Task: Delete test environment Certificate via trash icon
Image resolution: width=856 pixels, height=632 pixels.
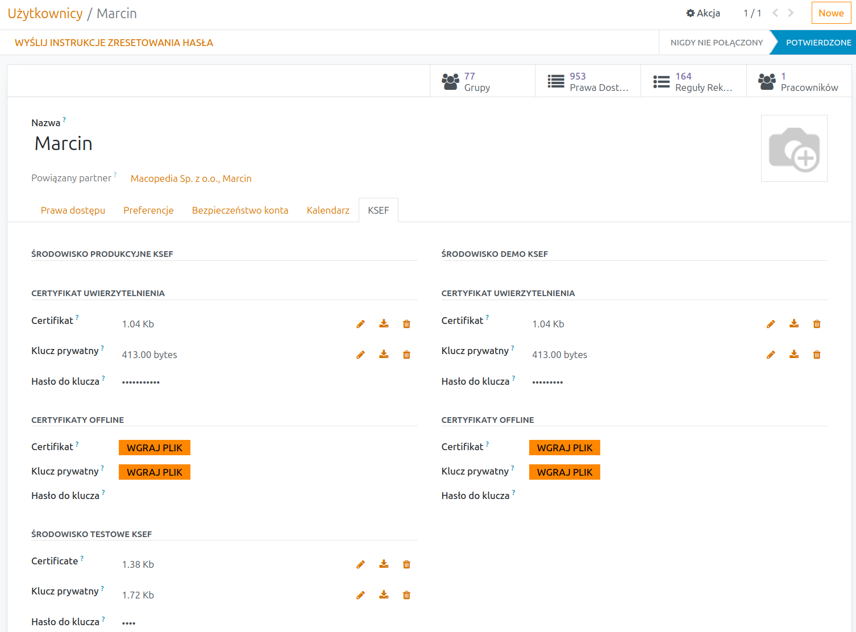Action: (x=406, y=564)
